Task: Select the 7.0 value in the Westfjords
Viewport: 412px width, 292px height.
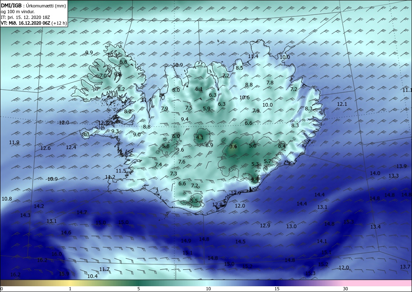Action: coord(103,76)
